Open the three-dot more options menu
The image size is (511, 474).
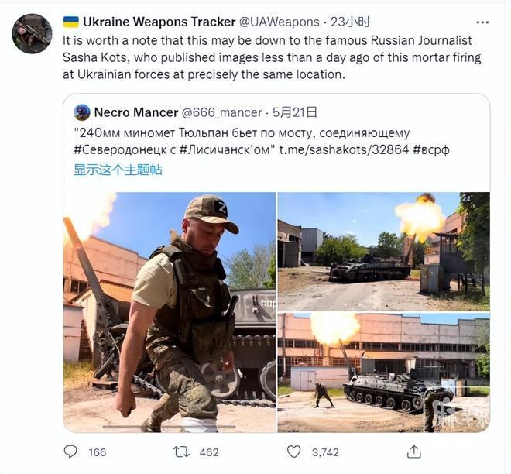482,22
